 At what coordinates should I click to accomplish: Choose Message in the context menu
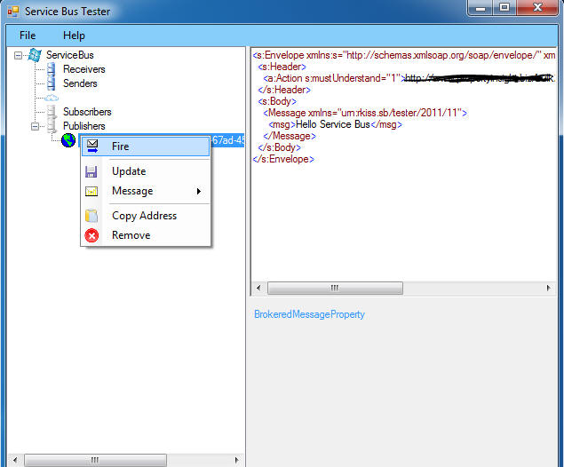146,191
